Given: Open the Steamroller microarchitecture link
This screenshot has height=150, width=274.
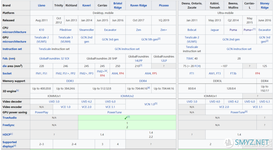Looking at the screenshot, I should (x=87, y=30).
